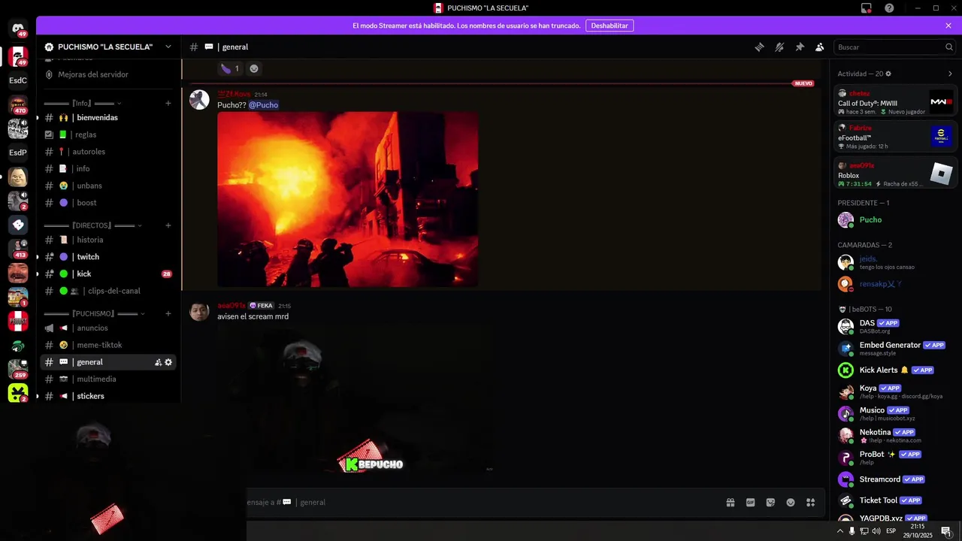Add reaction smiley beside eggplant reaction
The height and width of the screenshot is (541, 962).
tap(254, 68)
